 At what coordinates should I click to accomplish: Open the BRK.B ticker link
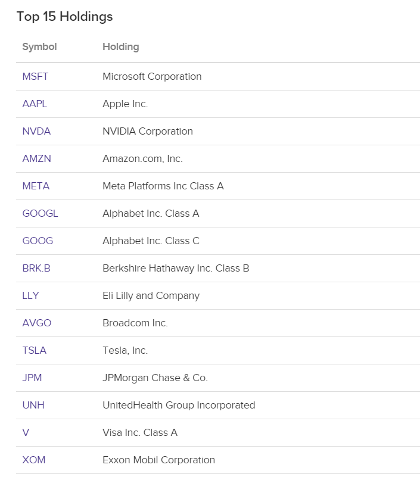[36, 268]
